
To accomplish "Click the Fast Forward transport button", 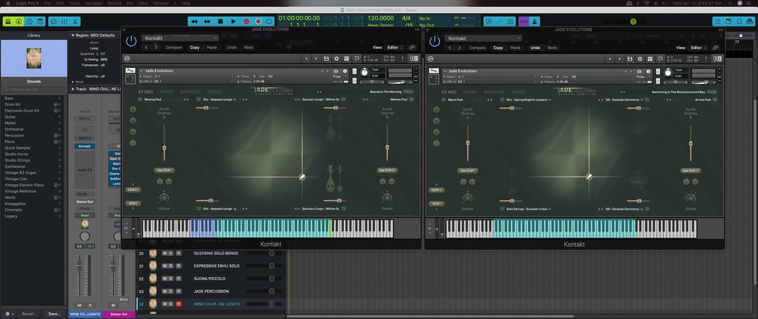I will coord(206,21).
